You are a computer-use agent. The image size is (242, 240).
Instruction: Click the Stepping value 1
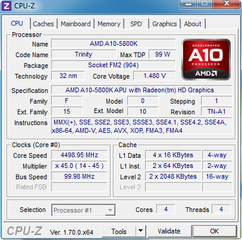pos(216,101)
